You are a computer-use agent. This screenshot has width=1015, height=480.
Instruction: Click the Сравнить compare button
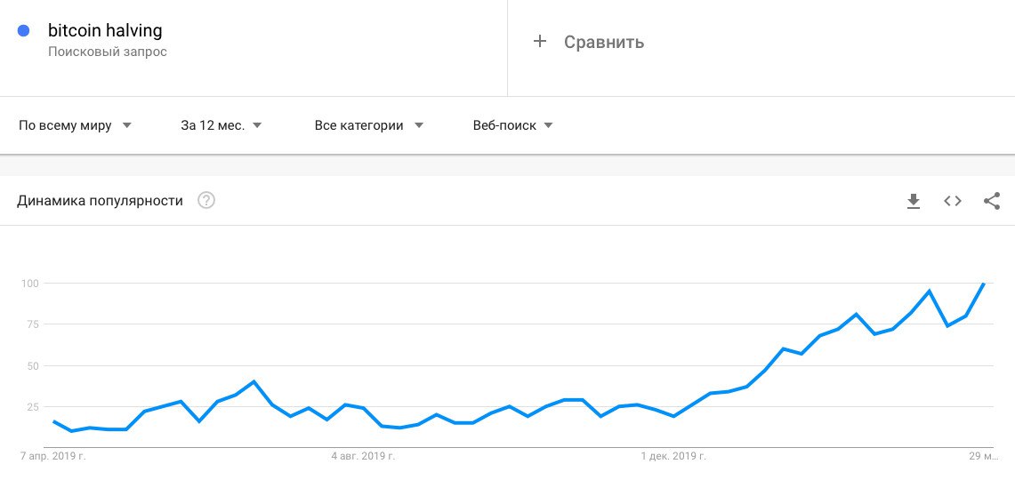pos(603,42)
